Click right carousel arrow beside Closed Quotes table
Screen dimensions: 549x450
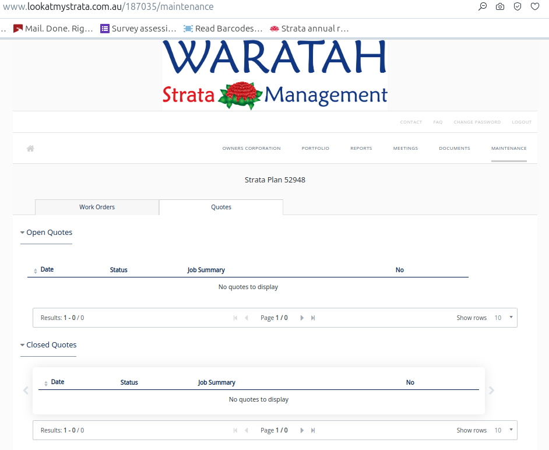[491, 390]
